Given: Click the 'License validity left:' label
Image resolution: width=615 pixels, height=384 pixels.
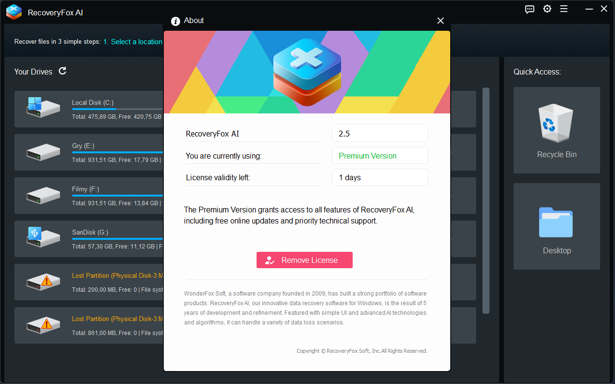Looking at the screenshot, I should point(218,178).
